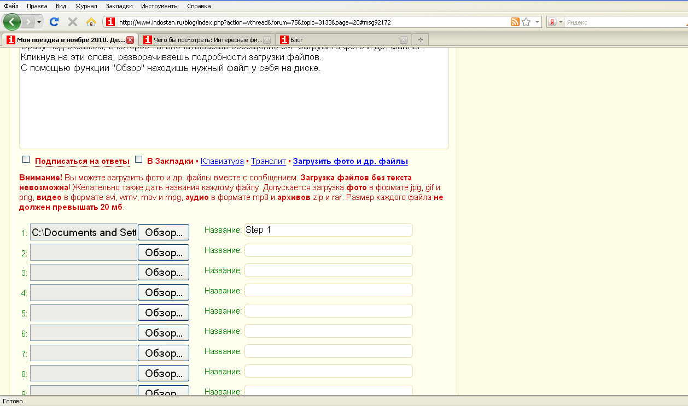Bookmark the page with the star icon
The image size is (688, 406).
526,22
